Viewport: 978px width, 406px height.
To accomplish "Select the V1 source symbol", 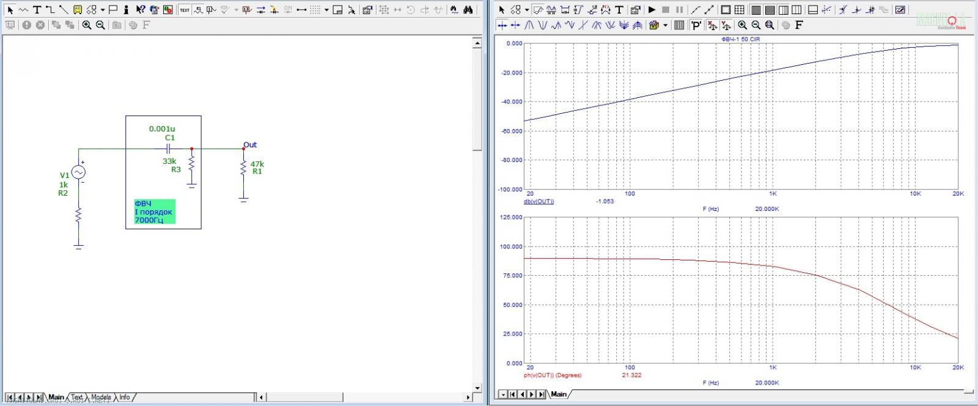I will tap(78, 173).
